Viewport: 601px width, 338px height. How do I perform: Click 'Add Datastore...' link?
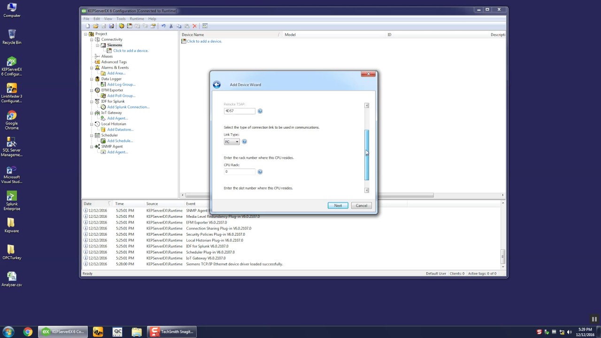pyautogui.click(x=121, y=130)
